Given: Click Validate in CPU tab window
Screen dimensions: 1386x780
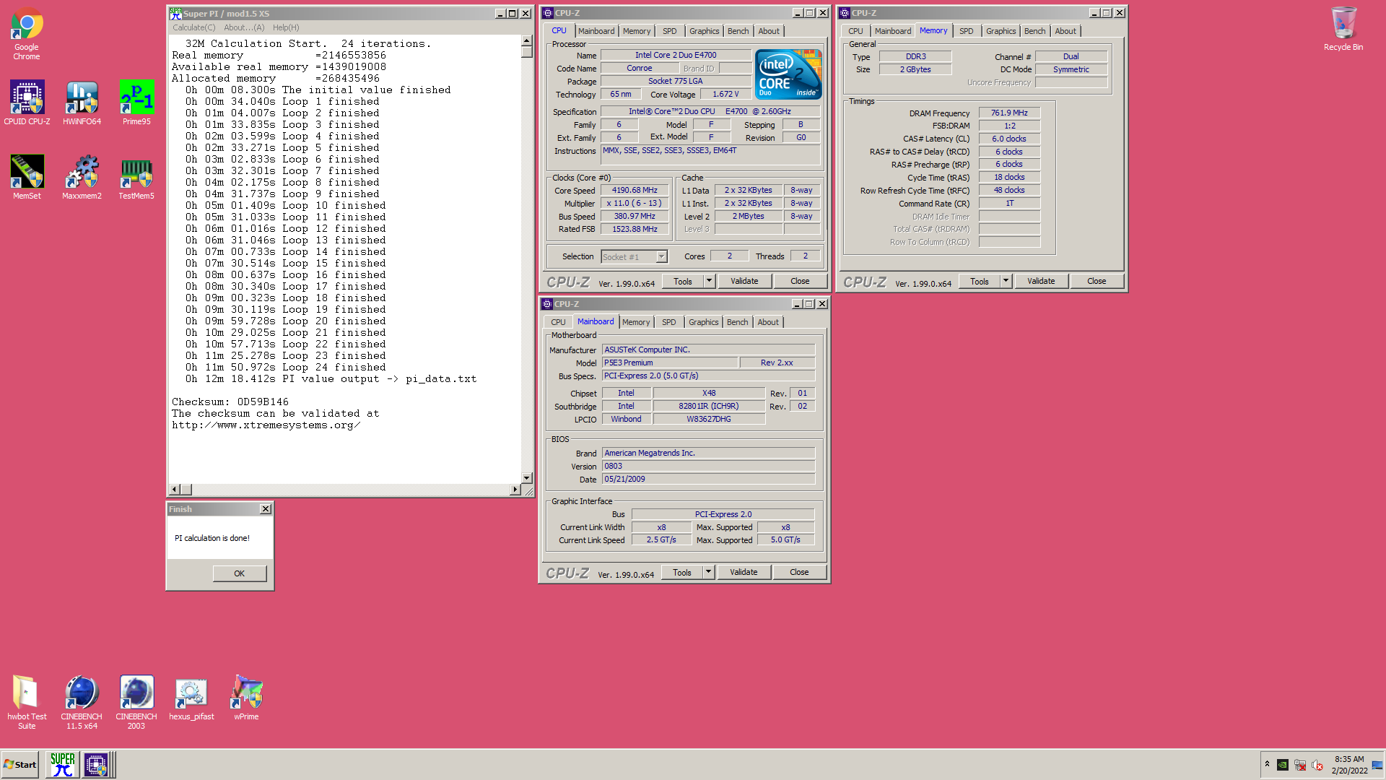Looking at the screenshot, I should click(x=744, y=282).
